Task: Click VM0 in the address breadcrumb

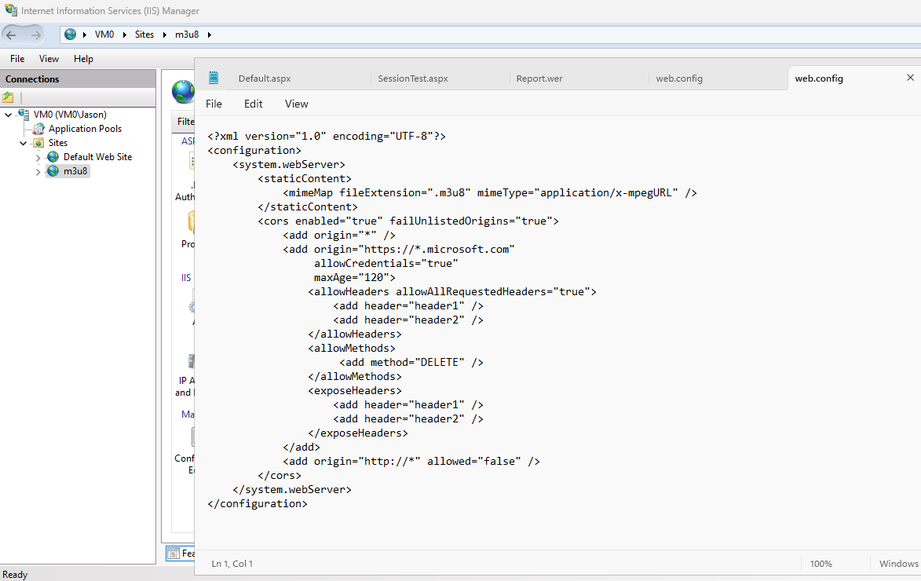Action: coord(104,35)
